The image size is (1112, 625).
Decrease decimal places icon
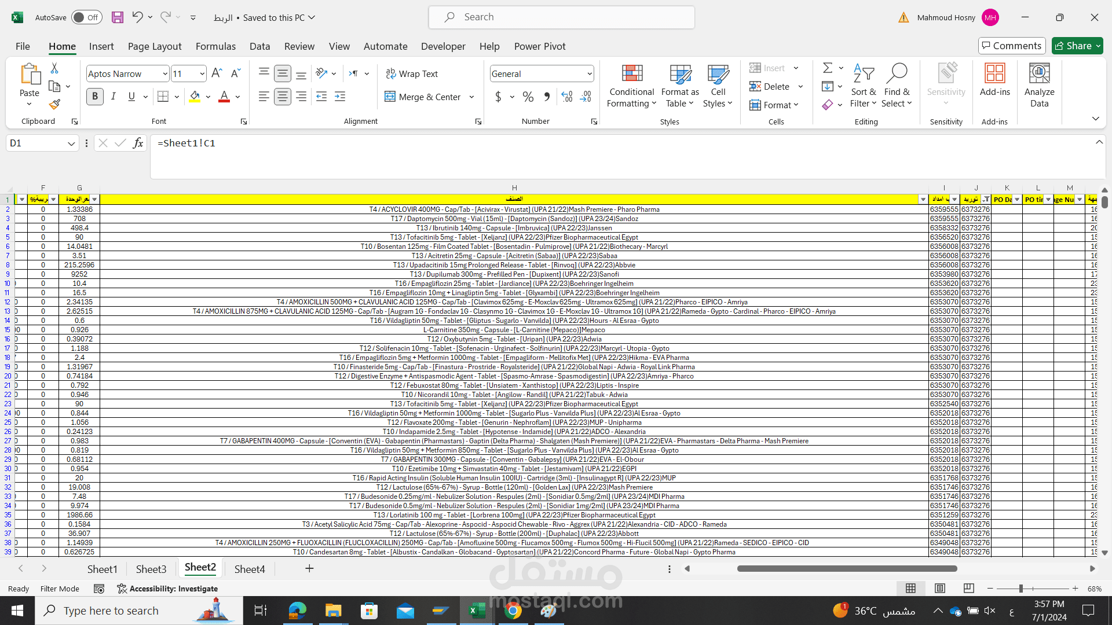(586, 97)
